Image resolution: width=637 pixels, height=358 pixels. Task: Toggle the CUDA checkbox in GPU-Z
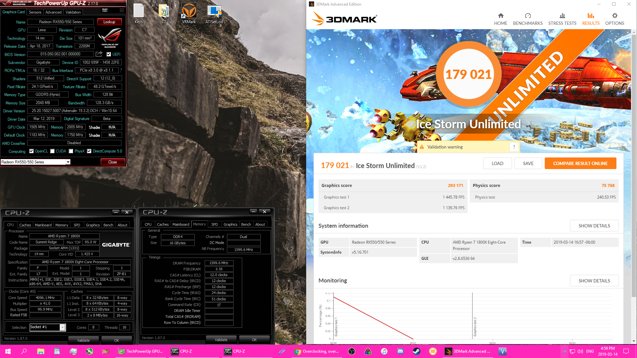(52, 151)
